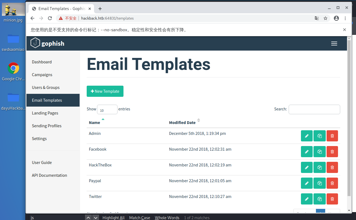Edit the Facebook template with the pencil icon
Screen dimensions: 356x220
[x=307, y=152]
